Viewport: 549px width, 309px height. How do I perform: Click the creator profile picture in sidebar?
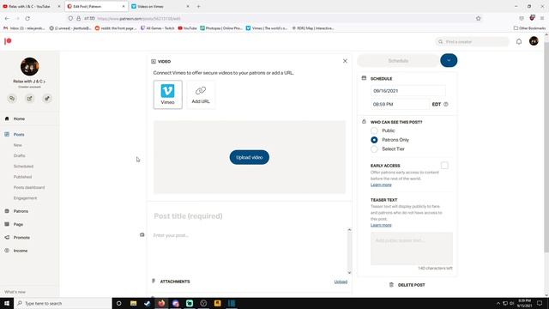[x=29, y=67]
